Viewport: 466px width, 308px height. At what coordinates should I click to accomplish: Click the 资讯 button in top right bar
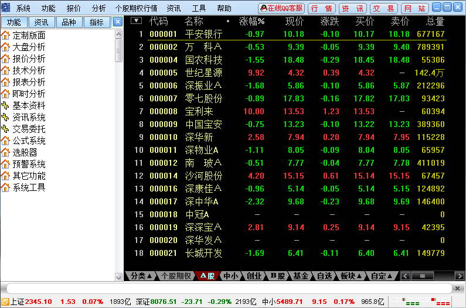tap(353, 8)
